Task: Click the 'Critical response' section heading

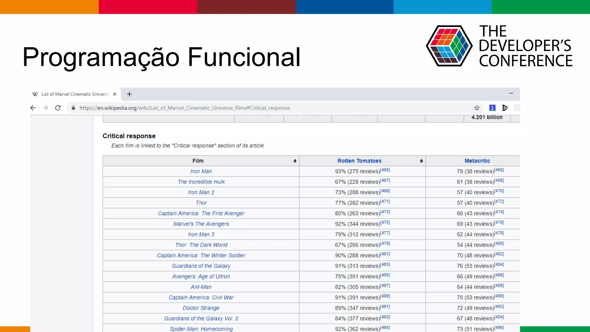Action: coord(129,136)
